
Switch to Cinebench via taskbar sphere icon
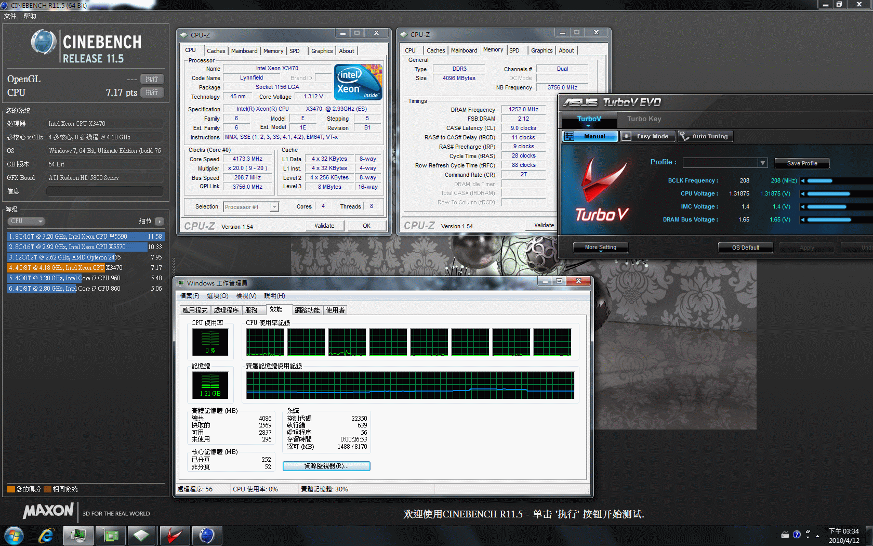(207, 536)
